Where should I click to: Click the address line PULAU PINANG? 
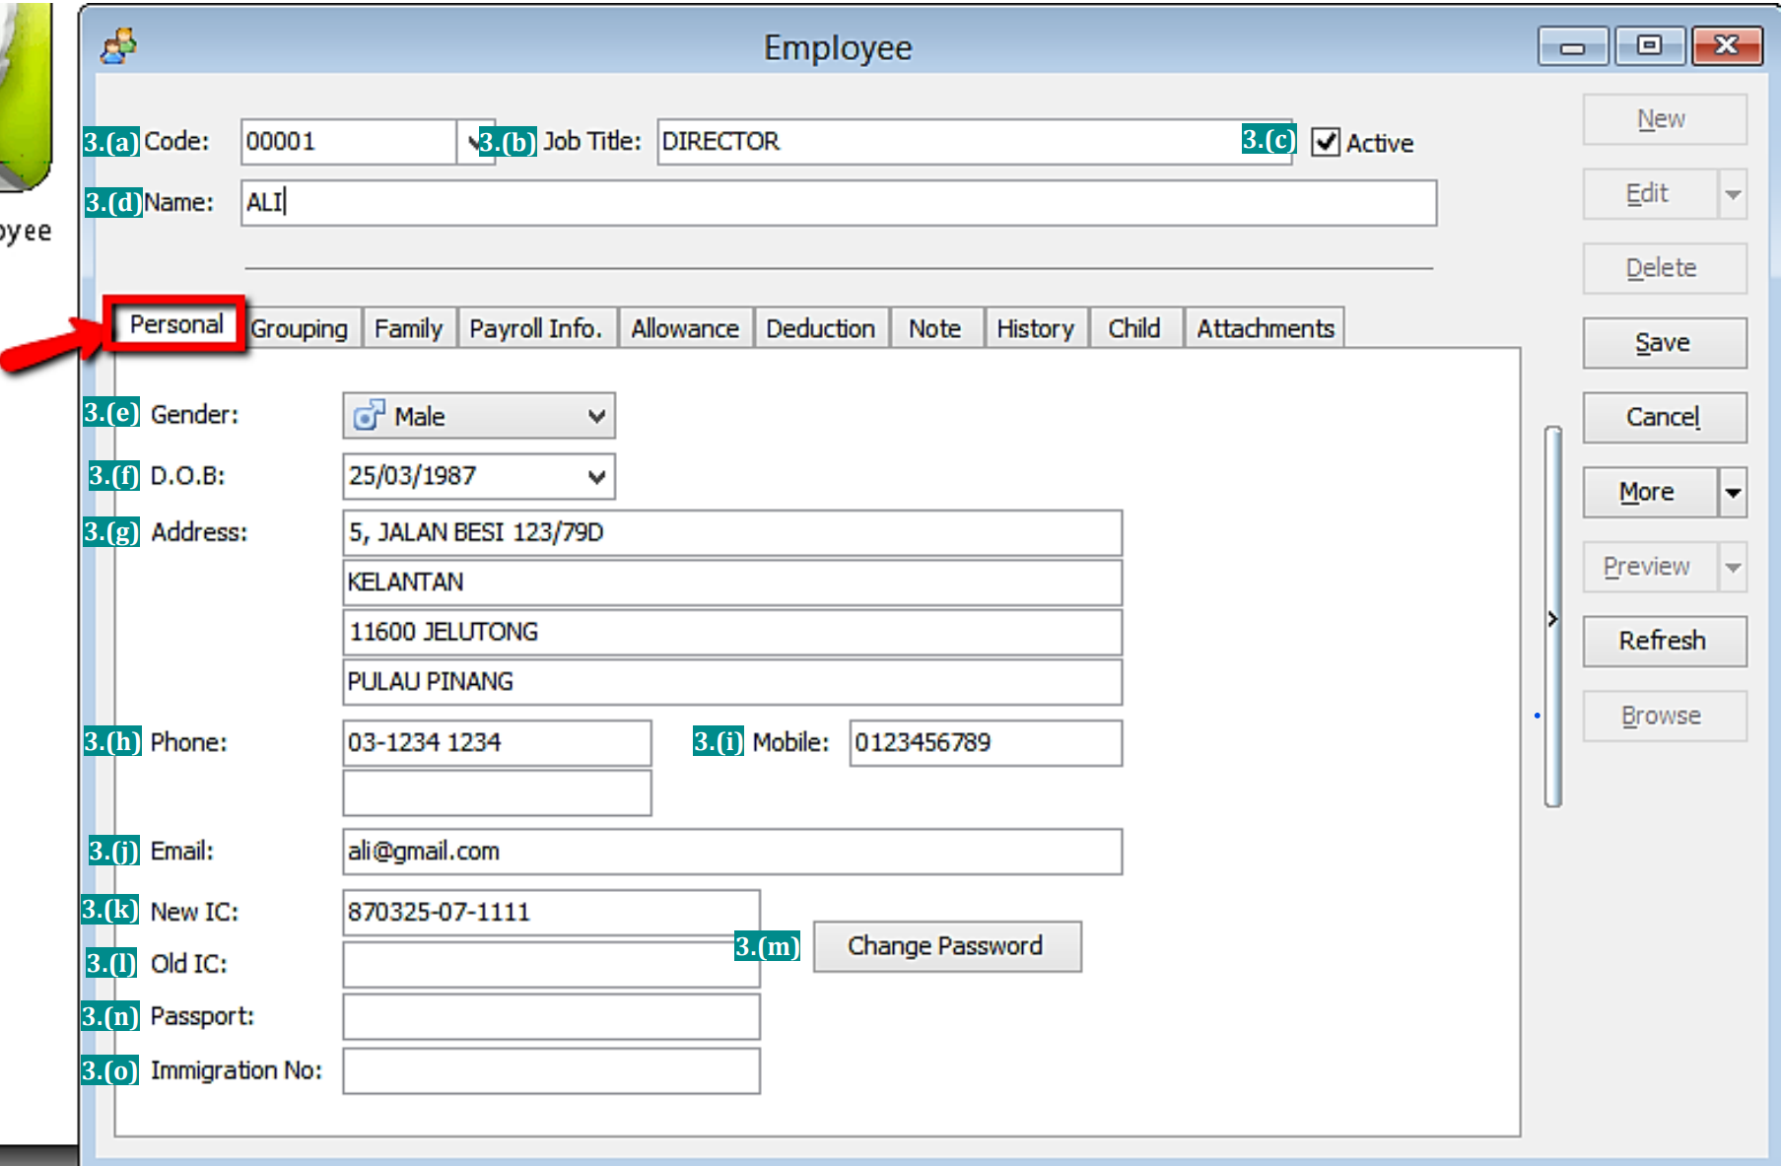point(732,682)
